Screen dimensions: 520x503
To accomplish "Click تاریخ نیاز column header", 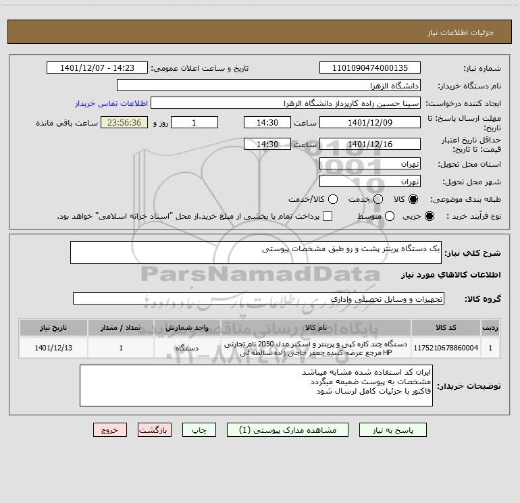I will coord(53,327).
